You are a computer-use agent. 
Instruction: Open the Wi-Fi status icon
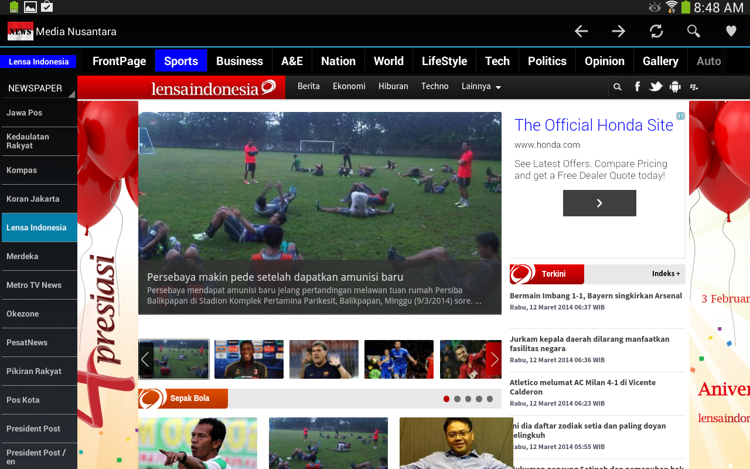pos(671,7)
